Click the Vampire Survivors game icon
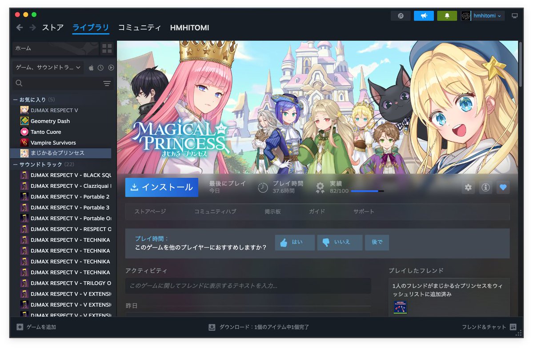This screenshot has width=533, height=349. [x=24, y=142]
